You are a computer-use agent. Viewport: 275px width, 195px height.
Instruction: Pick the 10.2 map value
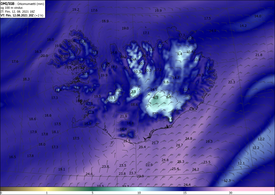119,90
